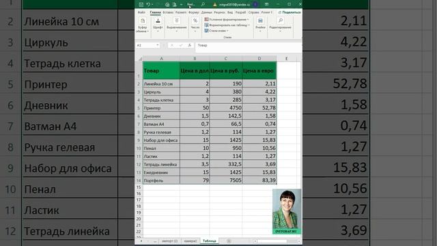Click the search magnifier in title bar

[203, 5]
